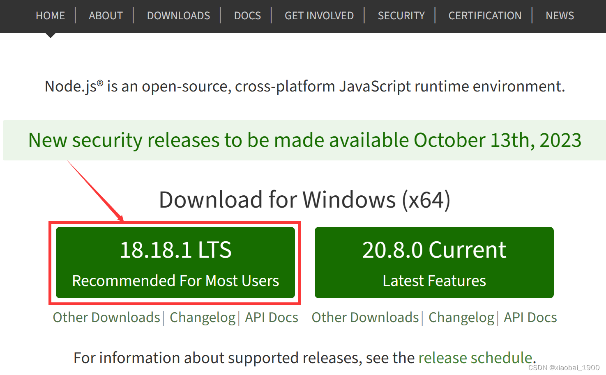
Task: Open the HOME nav item
Action: click(x=50, y=16)
